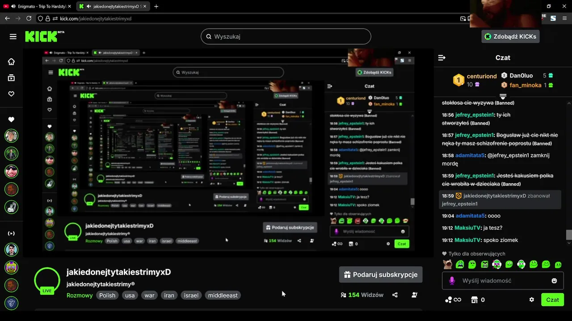
Task: Select the iran tag
Action: tap(169, 295)
